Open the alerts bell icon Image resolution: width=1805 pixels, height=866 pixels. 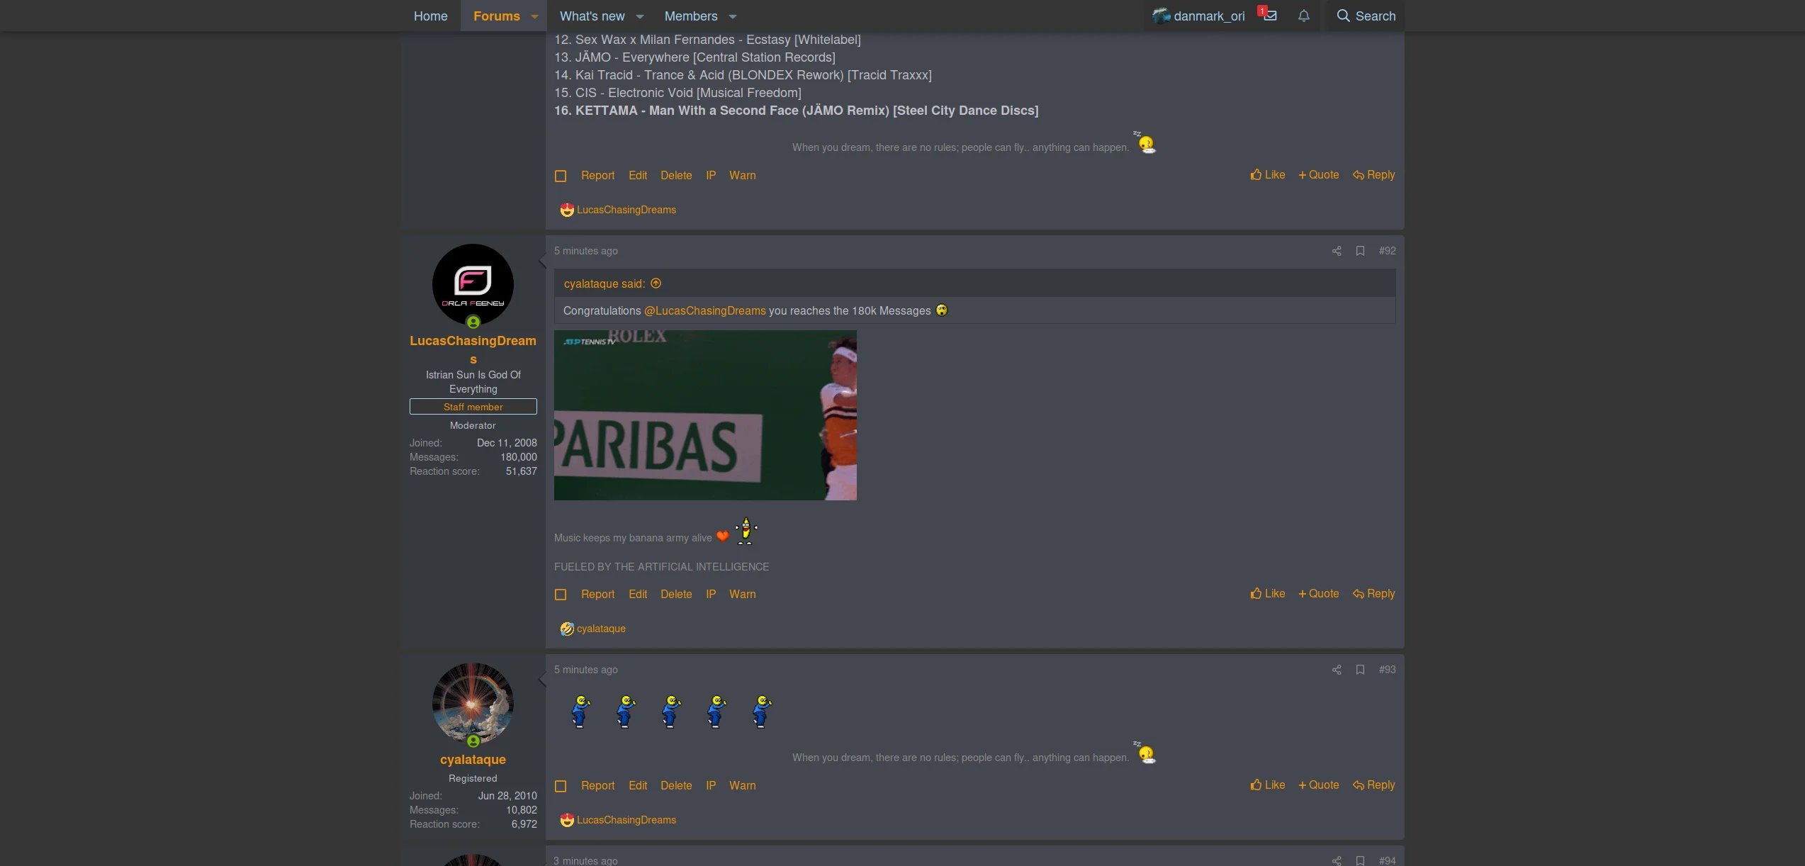pos(1304,16)
